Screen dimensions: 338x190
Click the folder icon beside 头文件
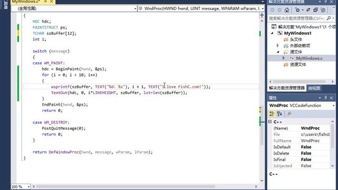(286, 40)
